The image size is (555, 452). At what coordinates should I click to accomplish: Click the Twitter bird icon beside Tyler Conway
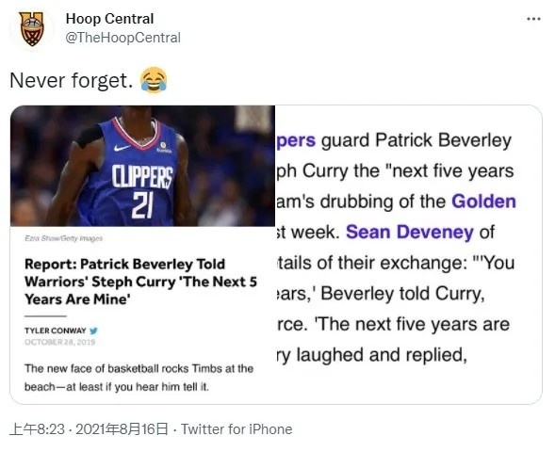click(x=93, y=331)
